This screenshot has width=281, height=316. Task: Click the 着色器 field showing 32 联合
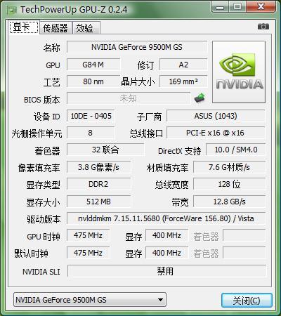(105, 150)
